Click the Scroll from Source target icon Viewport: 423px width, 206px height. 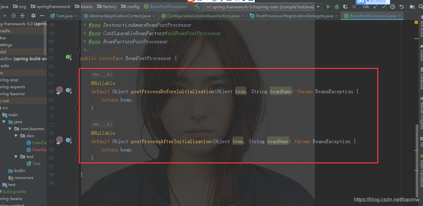14,16
